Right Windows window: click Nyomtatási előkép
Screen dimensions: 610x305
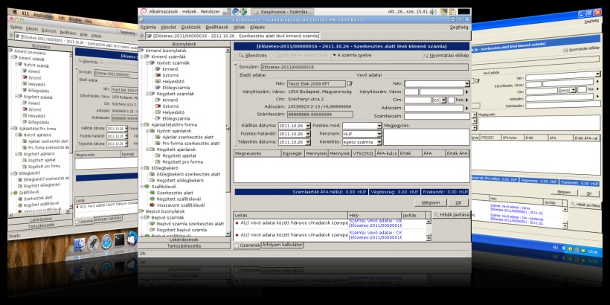point(581,49)
